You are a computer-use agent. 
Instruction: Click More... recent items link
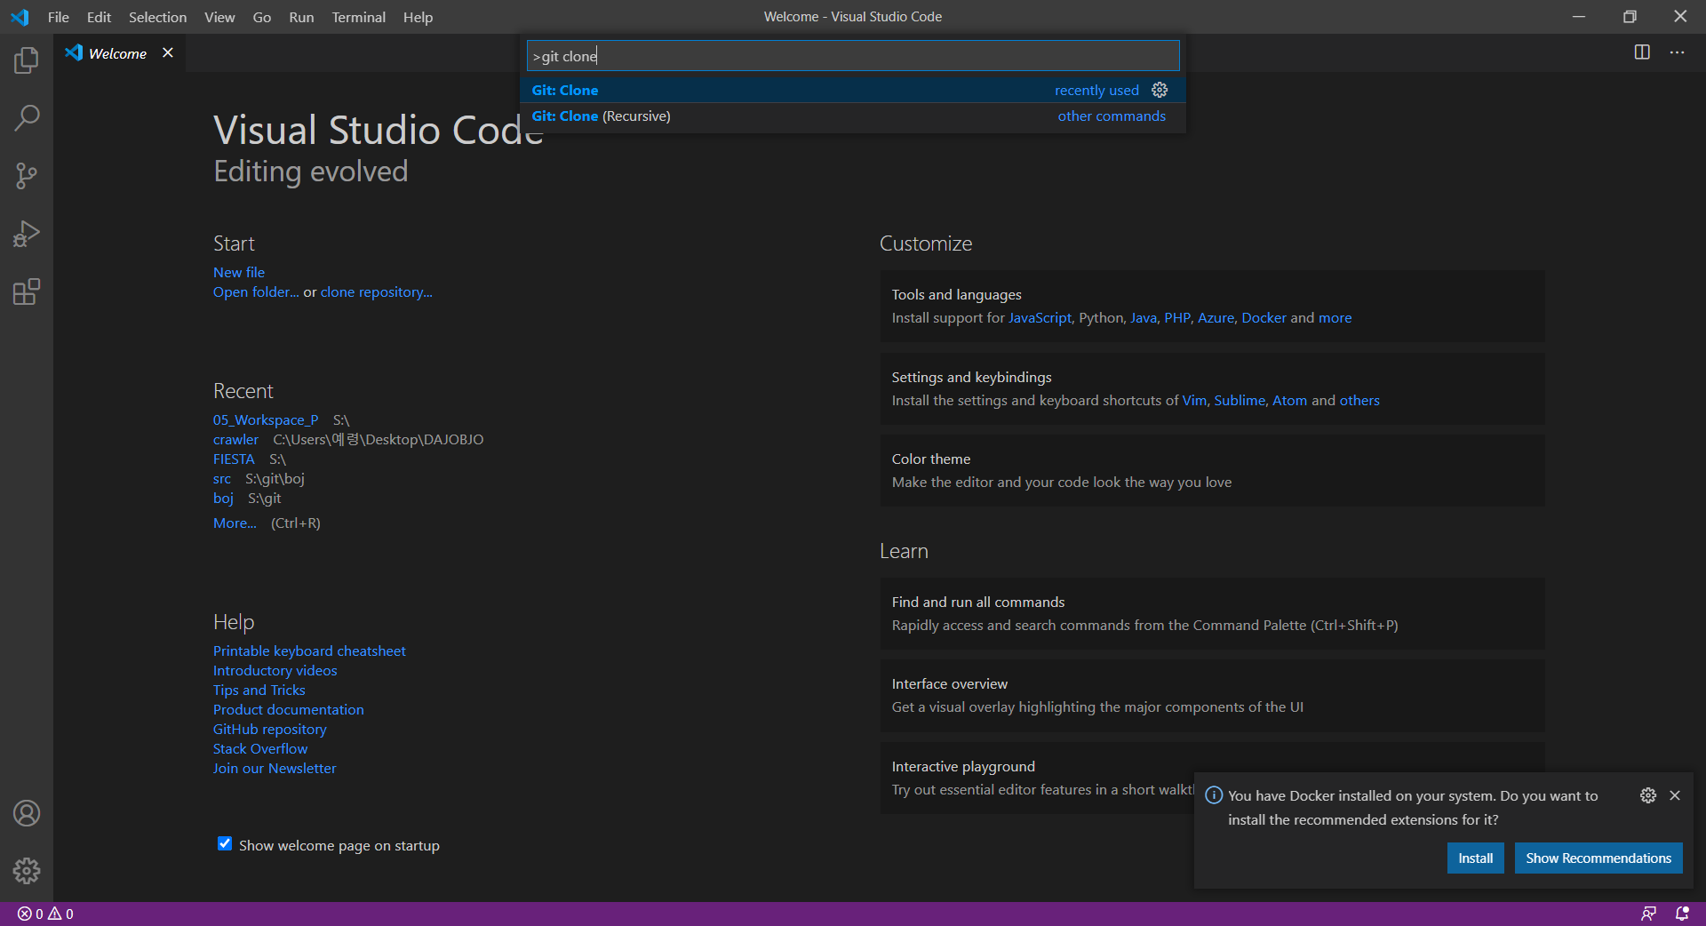point(235,523)
